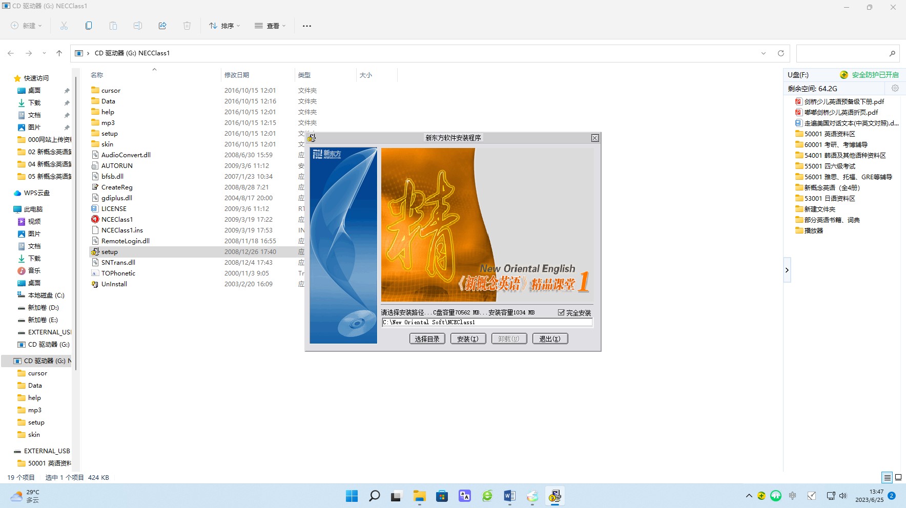Screen dimensions: 906x508
Task: Click the 选择目录 button
Action: click(427, 339)
